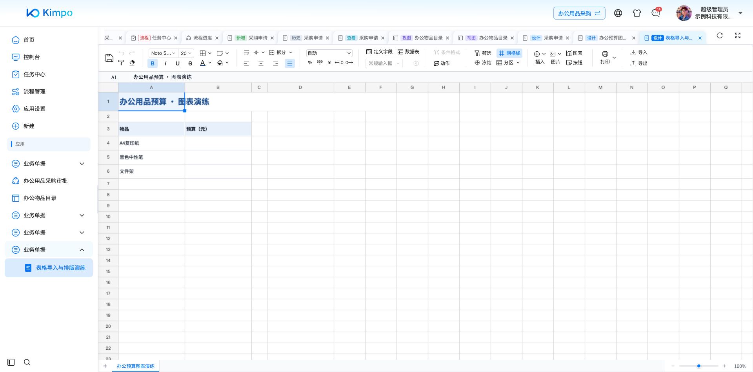Open the font size 20 dropdown

point(186,53)
